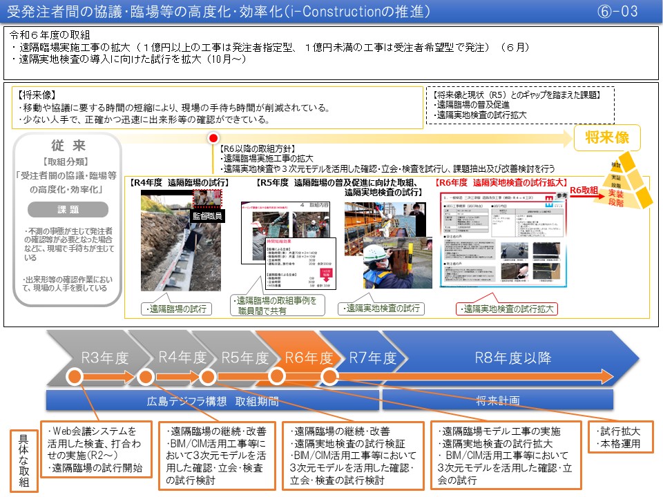
Task: Click the orange marker under R3年度
Action: [x=75, y=377]
